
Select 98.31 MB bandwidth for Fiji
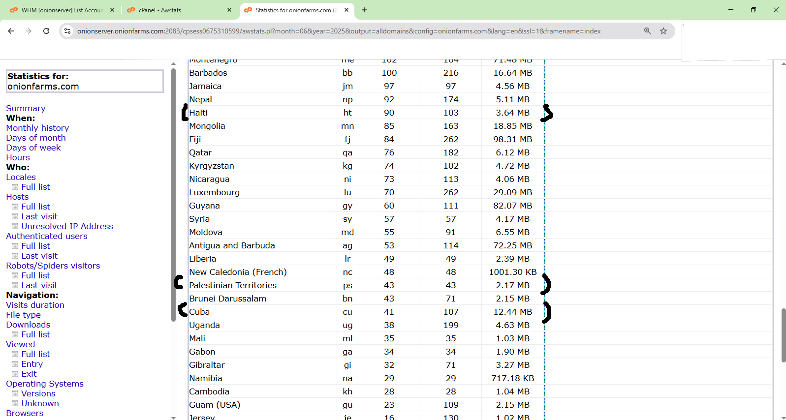513,139
